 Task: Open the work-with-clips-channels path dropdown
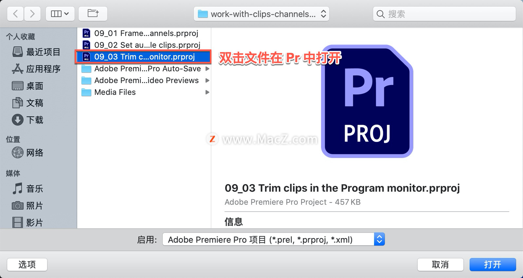click(x=261, y=14)
